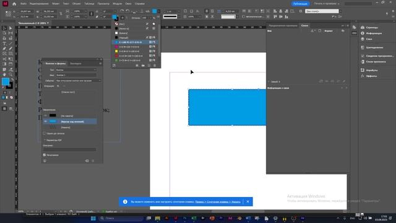Select the yellow C=0 M=0 Y=100 K=0 swatch
396x223 pixels.
[x=135, y=51]
